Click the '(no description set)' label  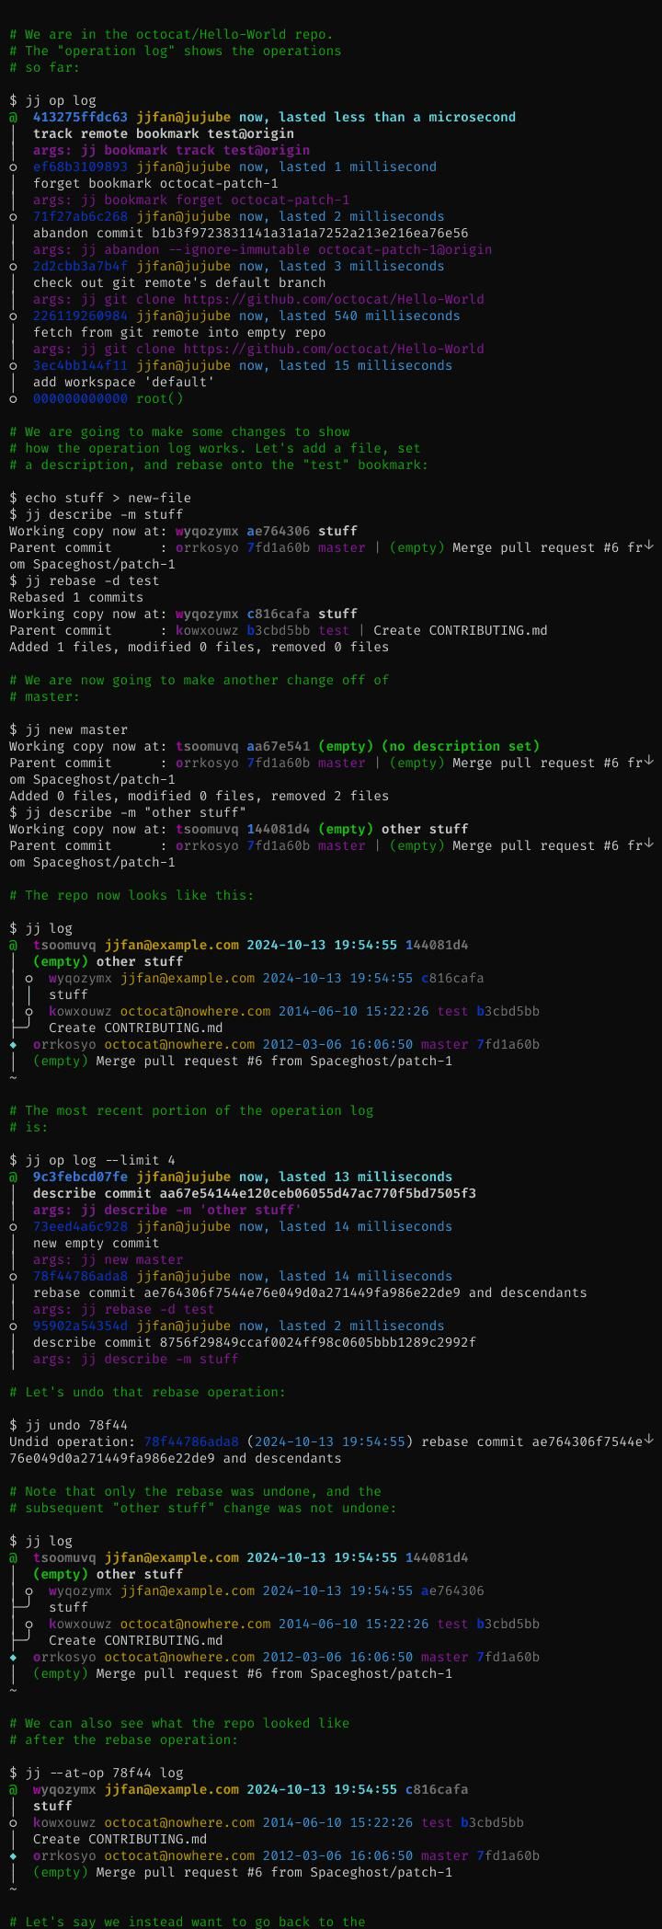point(460,746)
